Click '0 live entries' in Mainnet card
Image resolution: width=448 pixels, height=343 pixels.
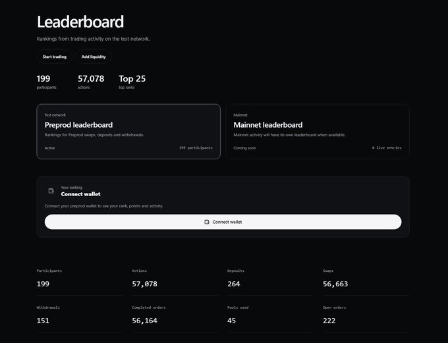387,147
